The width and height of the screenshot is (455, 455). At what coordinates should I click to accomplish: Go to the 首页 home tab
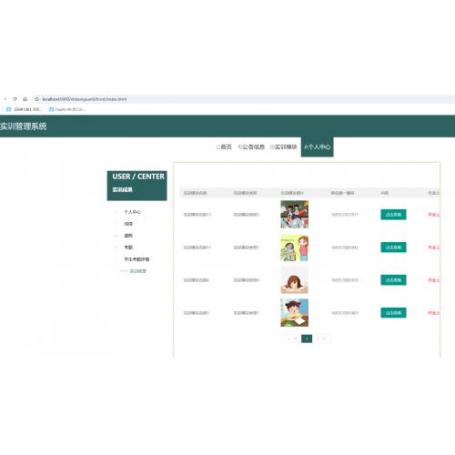224,147
